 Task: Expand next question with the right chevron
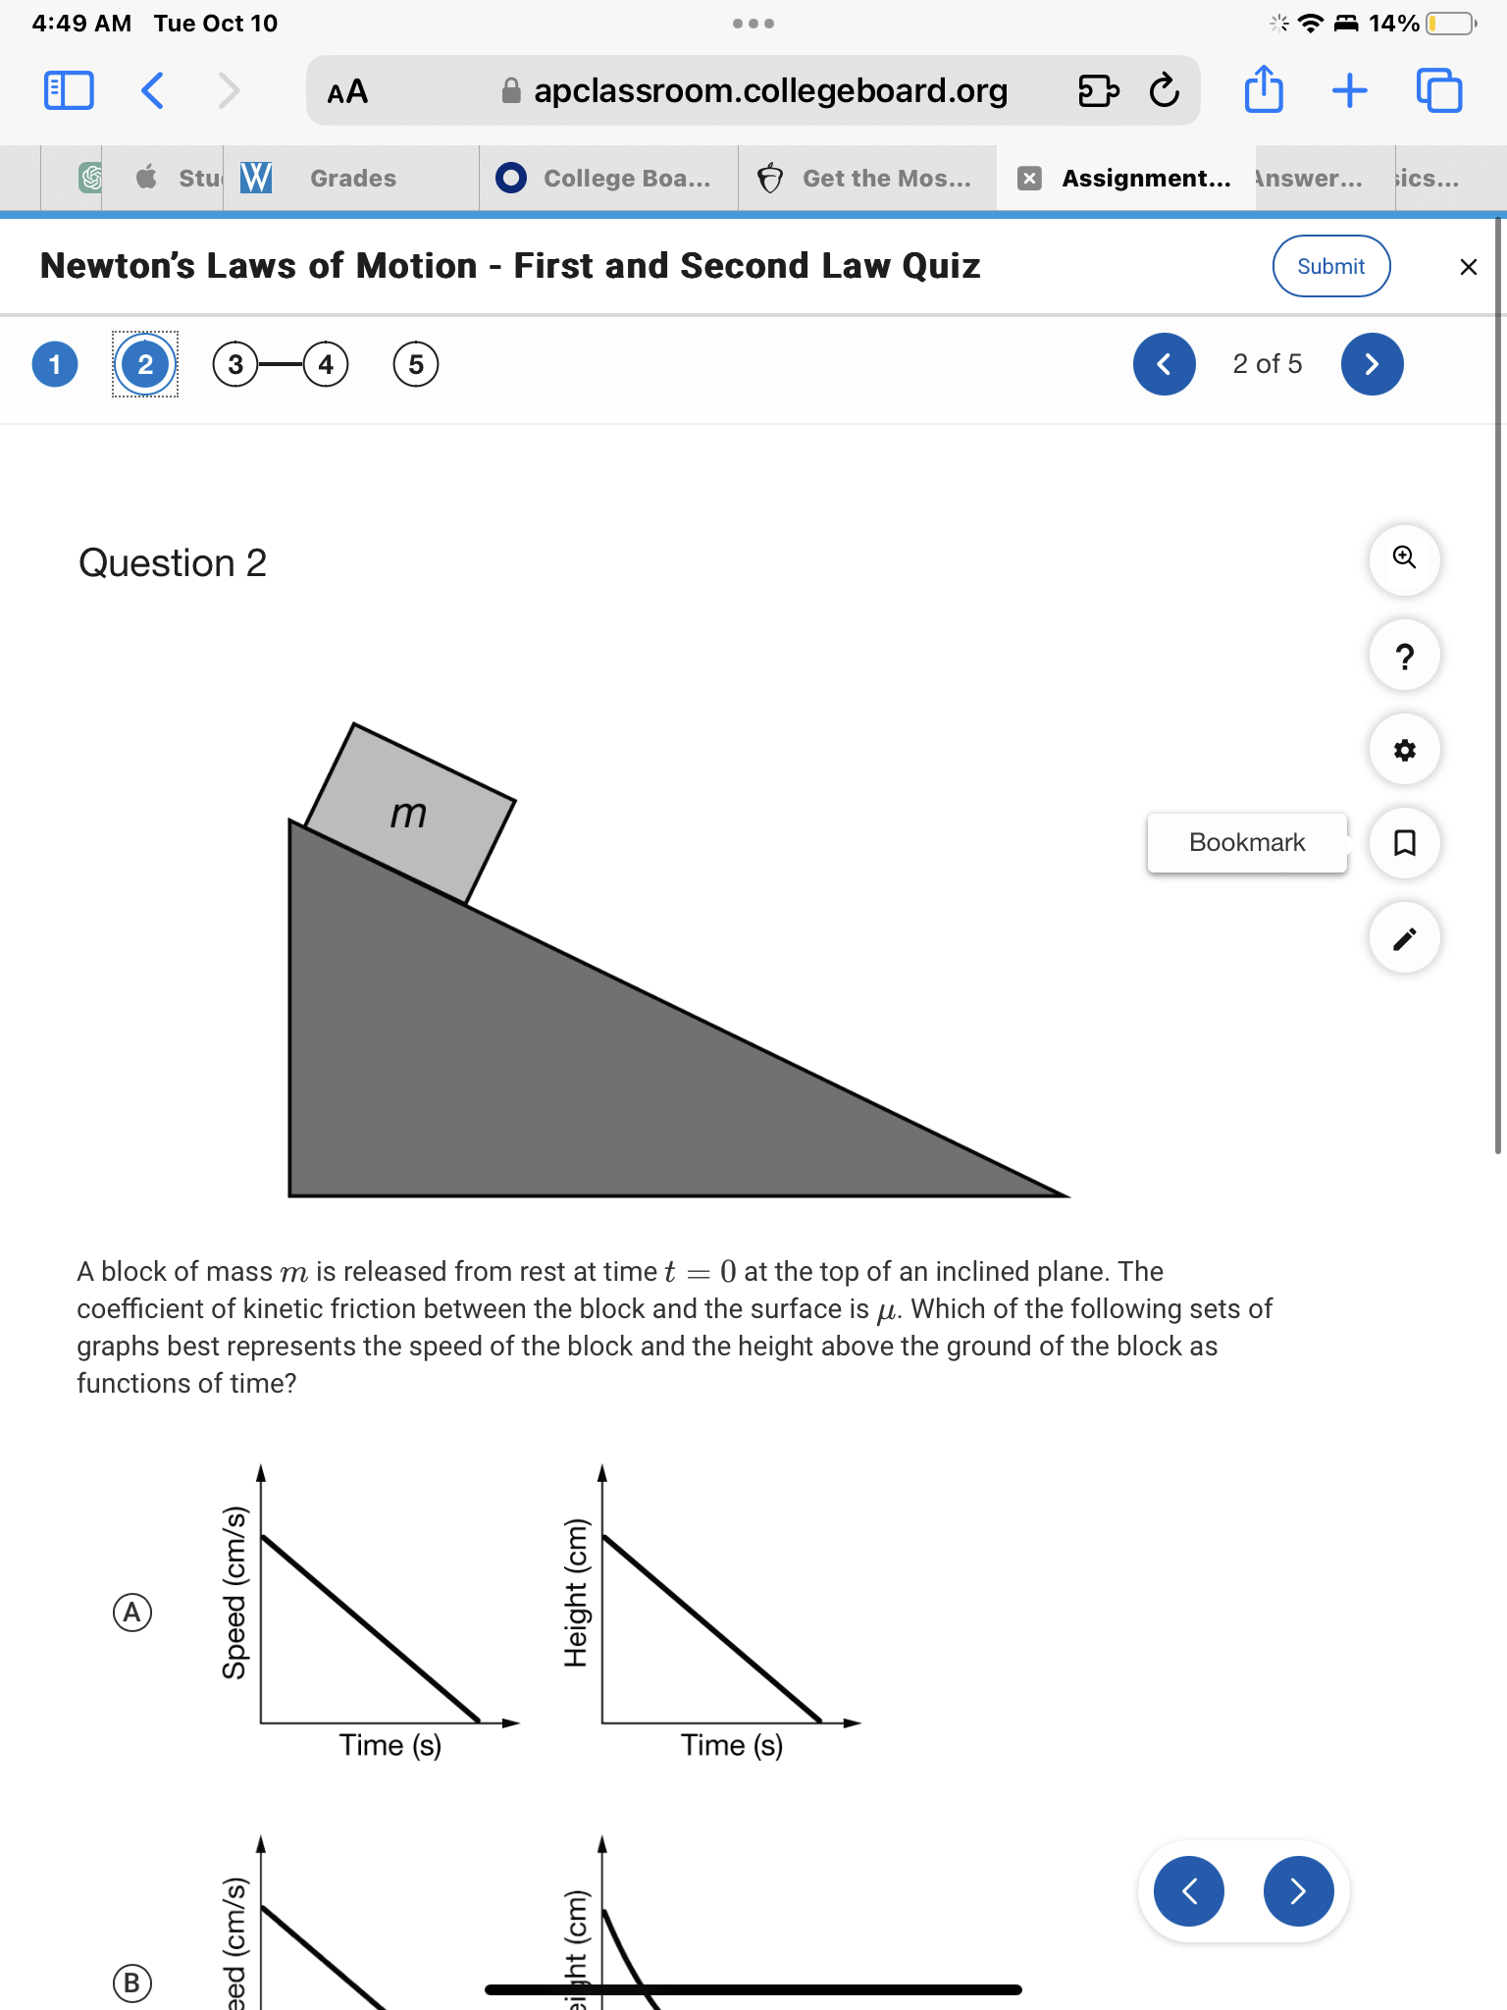(x=1372, y=363)
